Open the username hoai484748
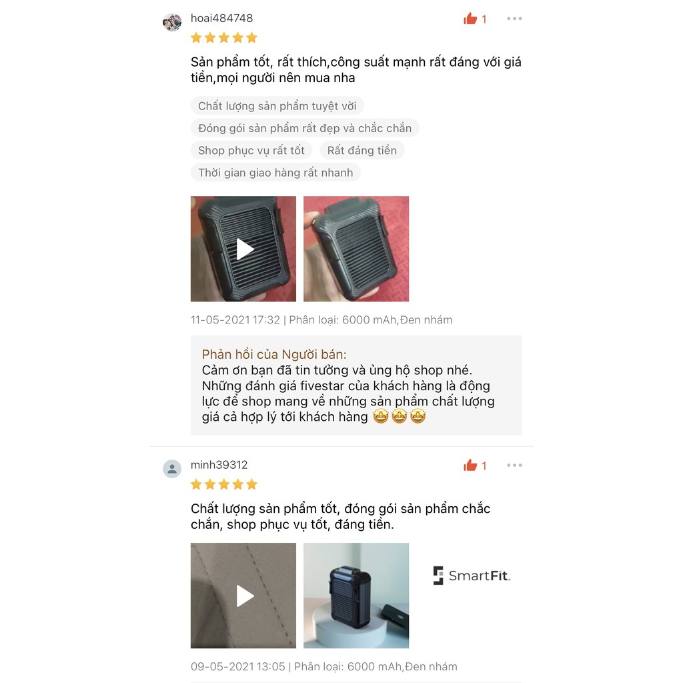The image size is (683, 683). point(221,18)
